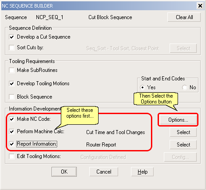The height and width of the screenshot is (190, 206).
Task: Check Make SubRoutines option
Action: tap(12, 70)
